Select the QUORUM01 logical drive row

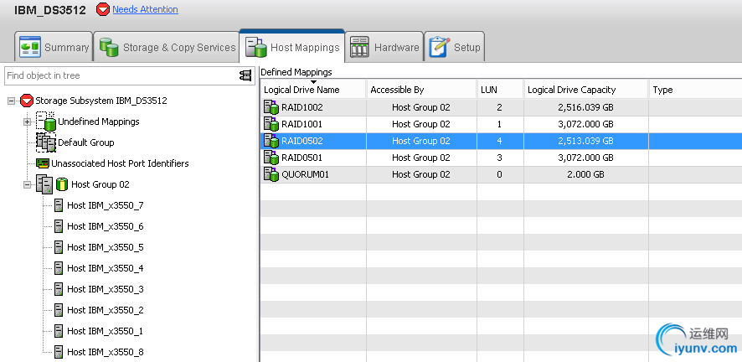click(501, 174)
